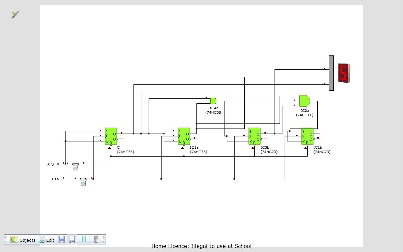The image size is (403, 252).
Task: Pause the simulation
Action: click(84, 239)
